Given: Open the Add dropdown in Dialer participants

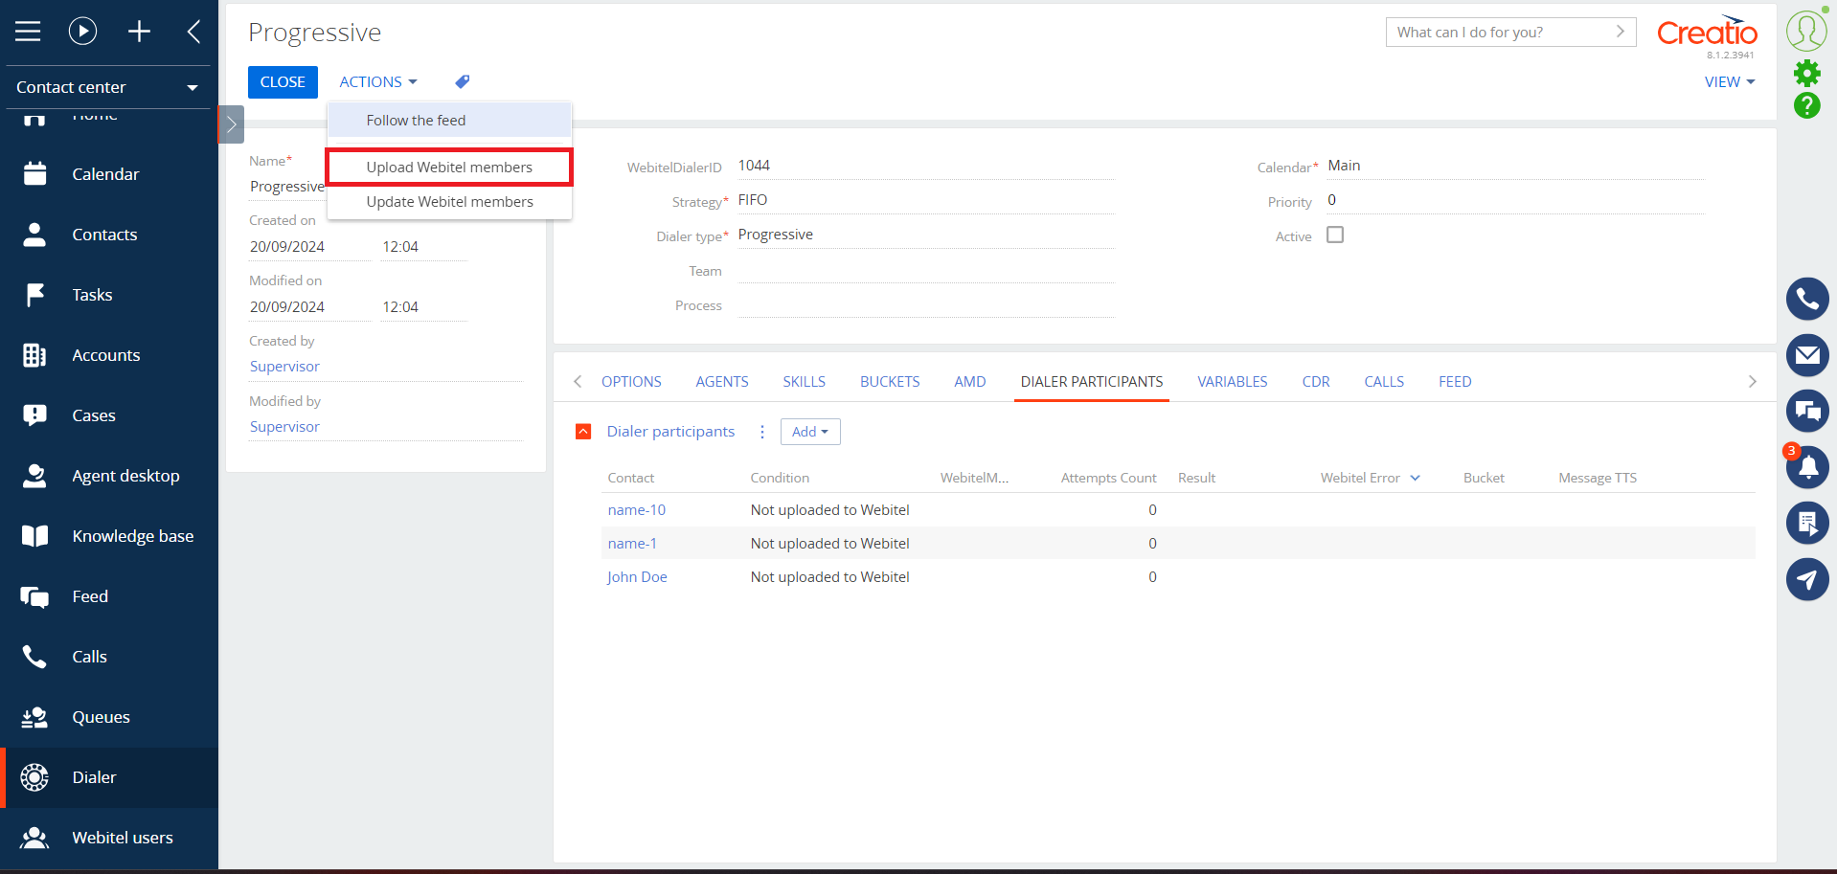Looking at the screenshot, I should (x=810, y=432).
